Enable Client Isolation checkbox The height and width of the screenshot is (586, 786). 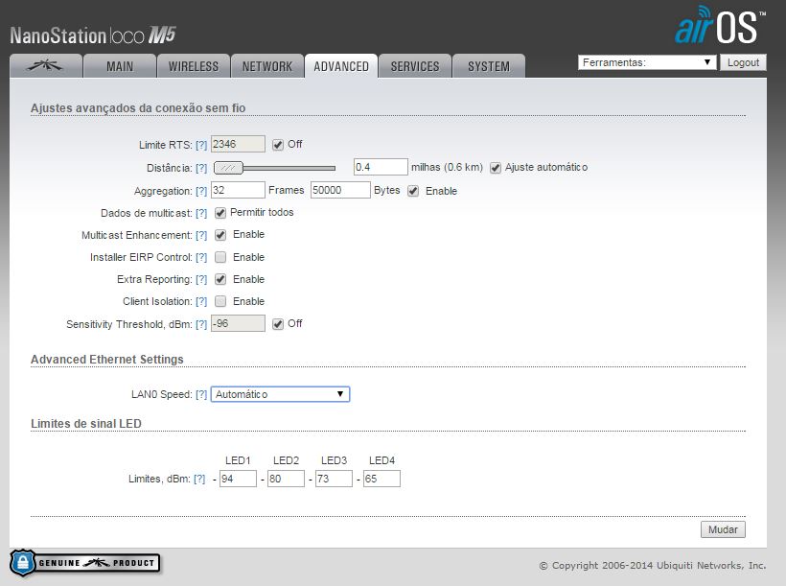pos(220,301)
